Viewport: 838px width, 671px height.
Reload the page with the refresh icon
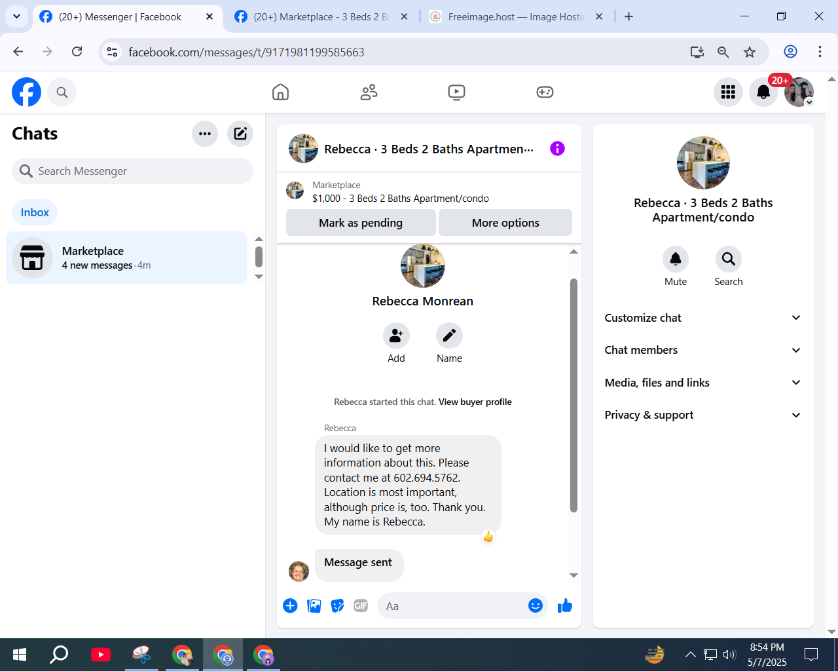(x=77, y=52)
